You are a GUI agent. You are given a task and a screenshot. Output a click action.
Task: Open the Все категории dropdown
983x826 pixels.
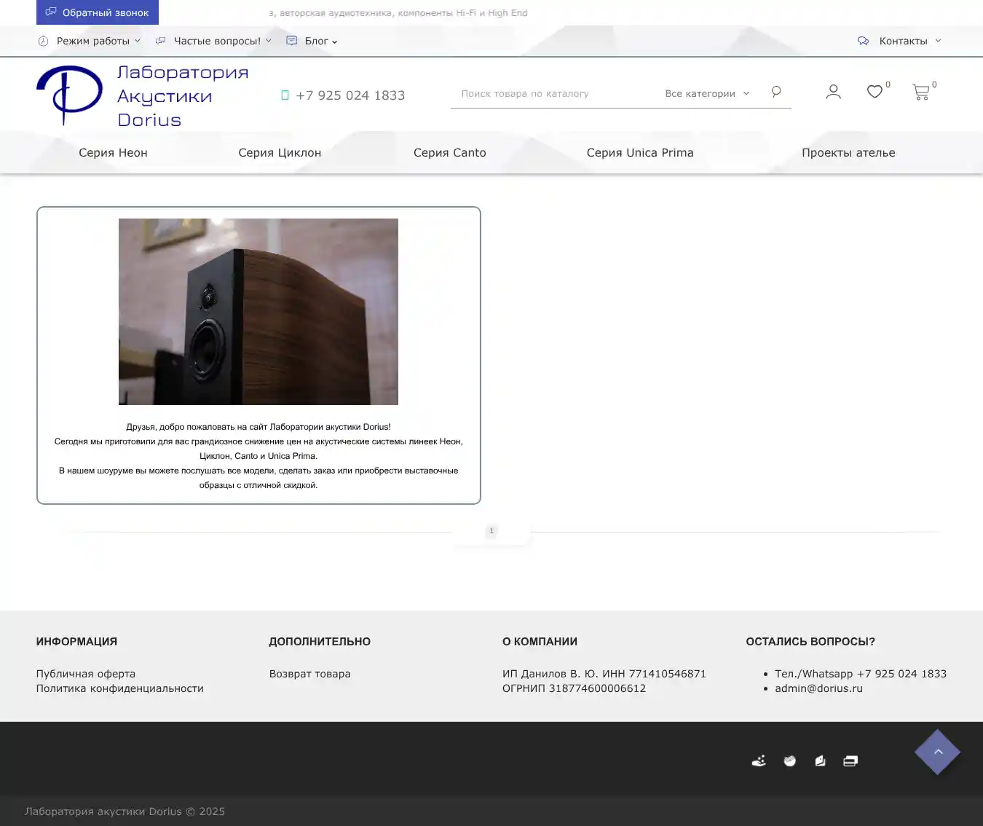coord(706,94)
